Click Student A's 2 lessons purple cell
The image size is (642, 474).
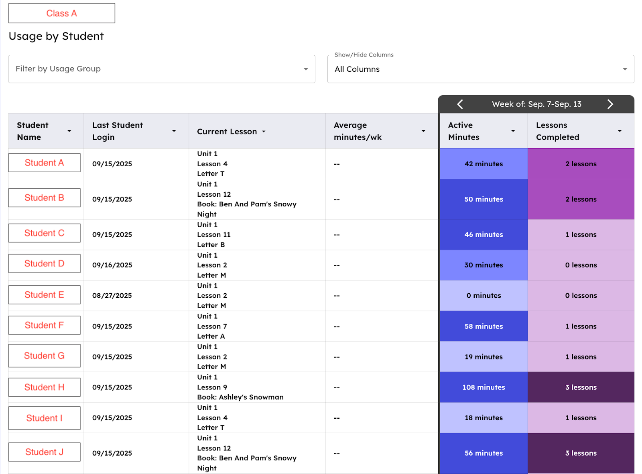coord(581,164)
